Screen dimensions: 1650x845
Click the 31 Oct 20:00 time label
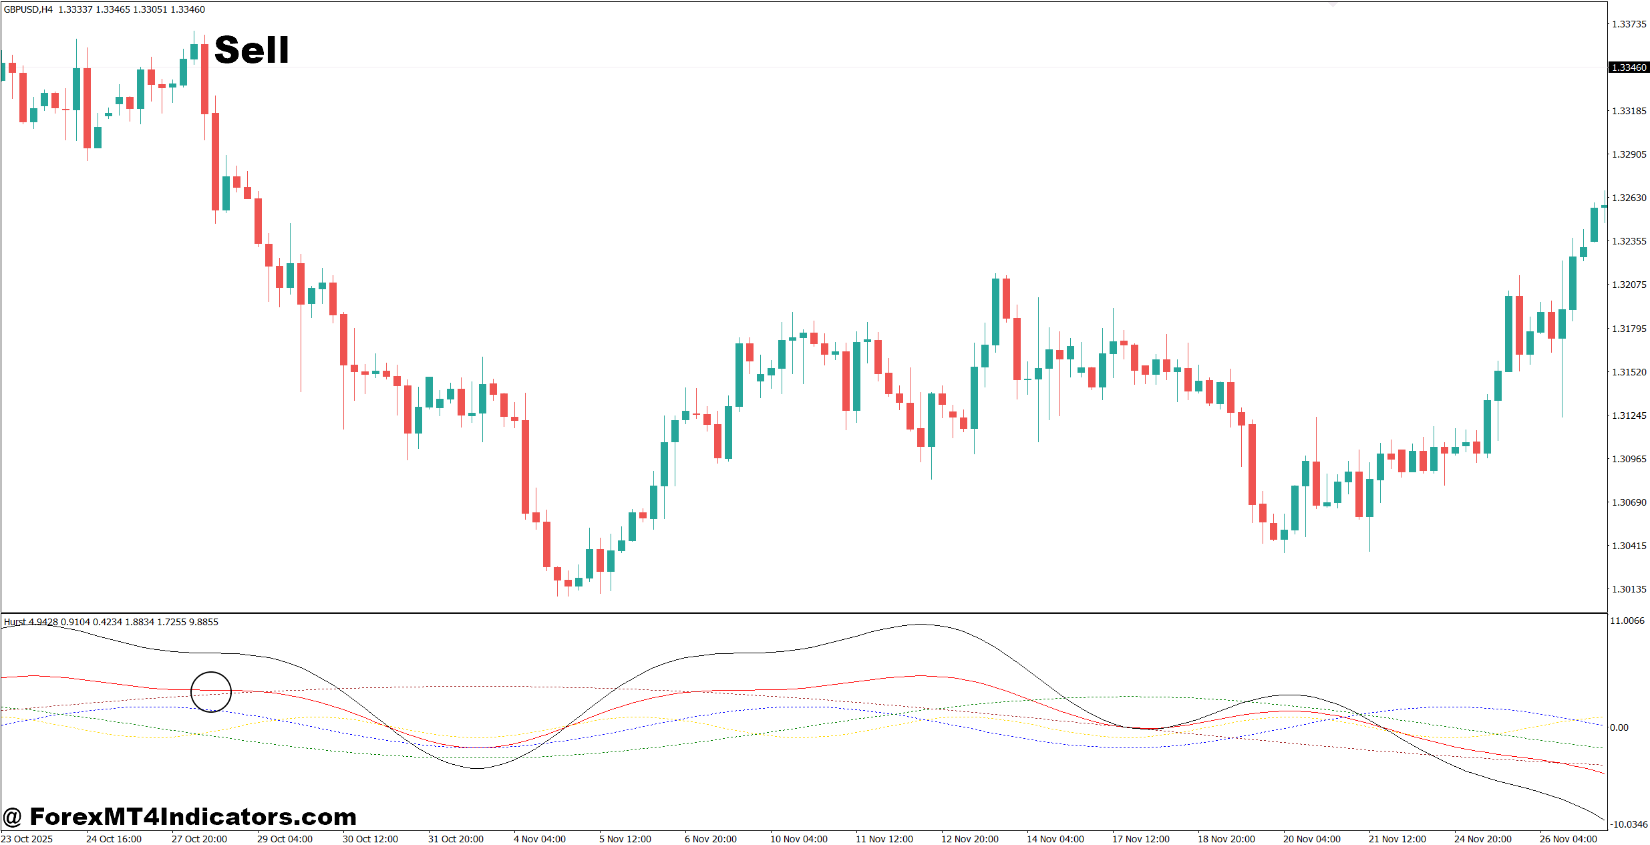(456, 839)
